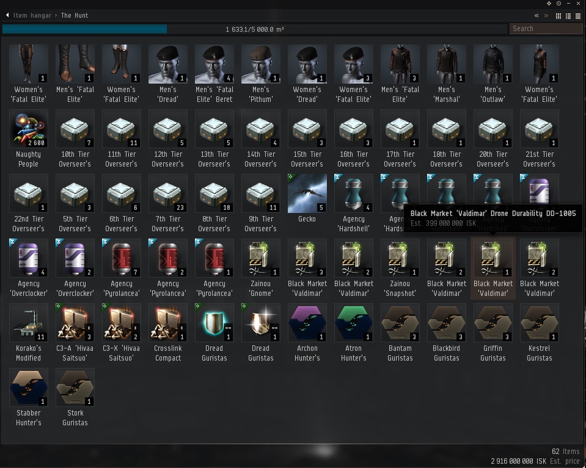This screenshot has width=586, height=468.
Task: Click the Men's 'Outlaw' jacket
Action: point(493,74)
